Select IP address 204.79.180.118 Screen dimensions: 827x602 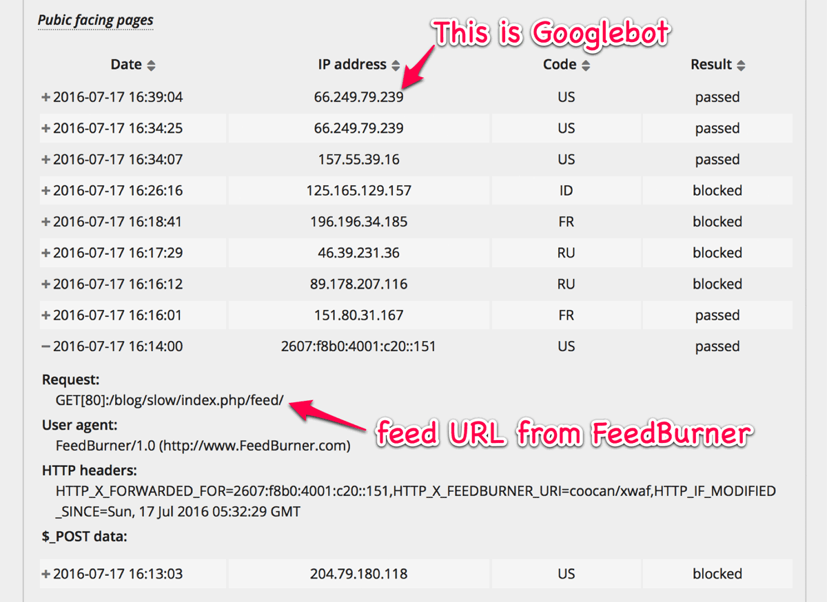point(358,574)
